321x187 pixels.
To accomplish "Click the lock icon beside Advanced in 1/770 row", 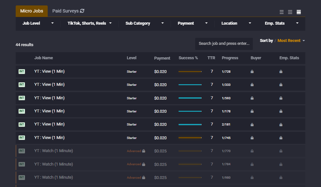I will click(x=144, y=151).
